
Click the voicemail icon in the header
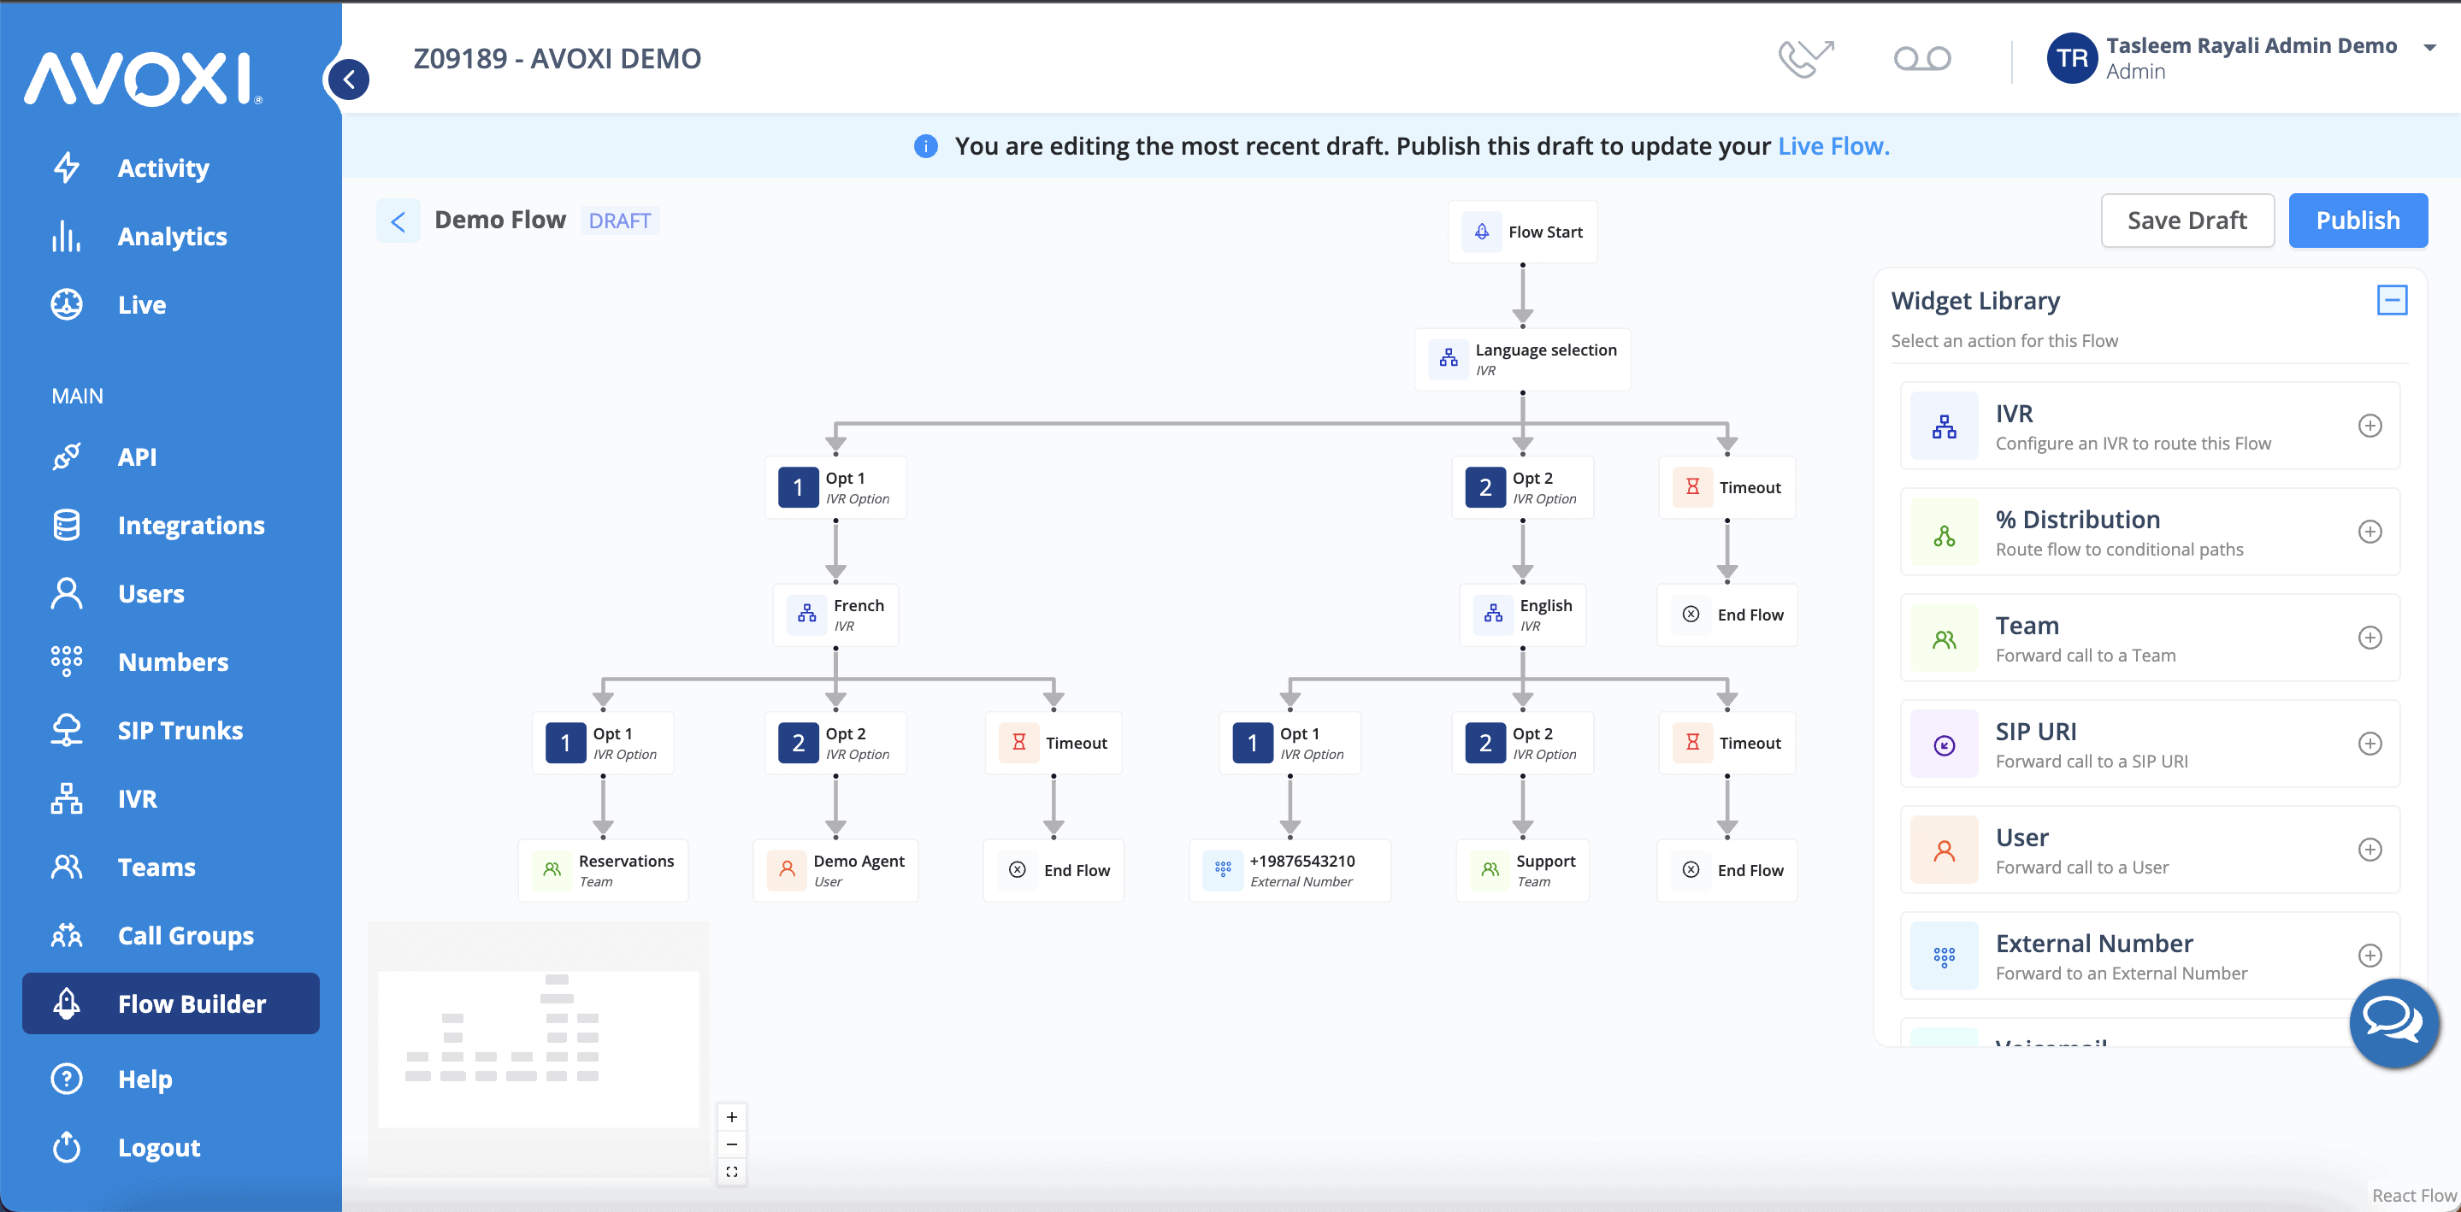[x=1922, y=57]
